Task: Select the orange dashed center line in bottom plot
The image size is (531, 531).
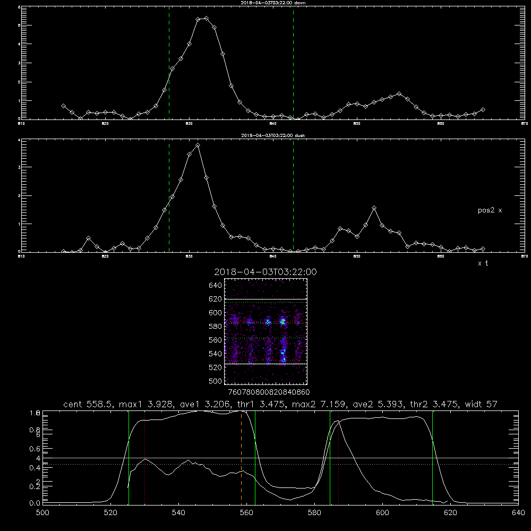Action: coord(242,457)
